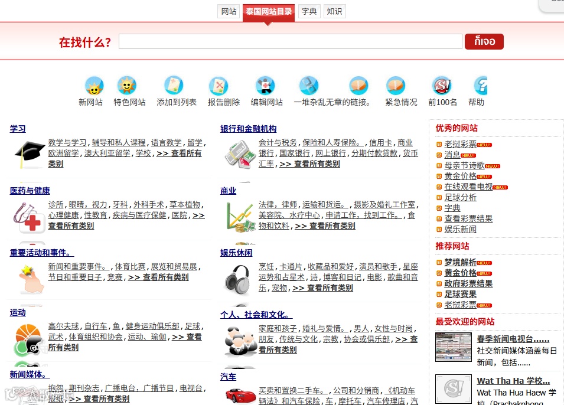Click the 添加到列表 page icon
This screenshot has height=405, width=564.
[x=174, y=86]
